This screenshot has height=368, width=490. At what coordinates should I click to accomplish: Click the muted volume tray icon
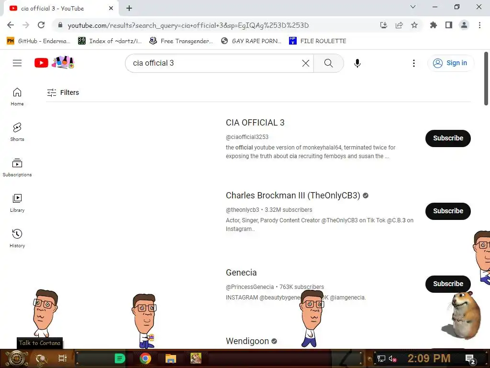point(392,358)
